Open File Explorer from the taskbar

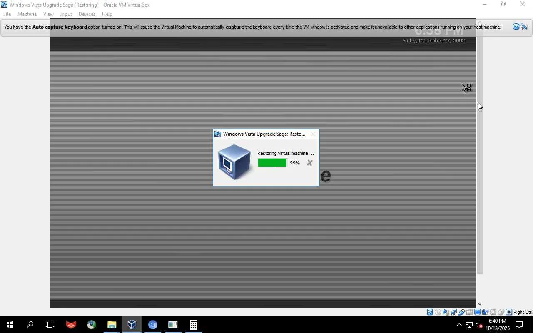112,325
